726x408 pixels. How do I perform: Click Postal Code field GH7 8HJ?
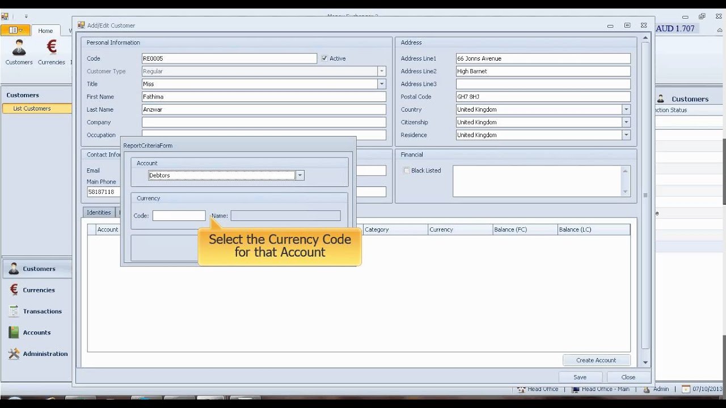[x=543, y=97]
